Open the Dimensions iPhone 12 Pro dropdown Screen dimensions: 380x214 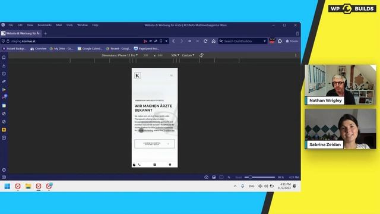click(120, 55)
